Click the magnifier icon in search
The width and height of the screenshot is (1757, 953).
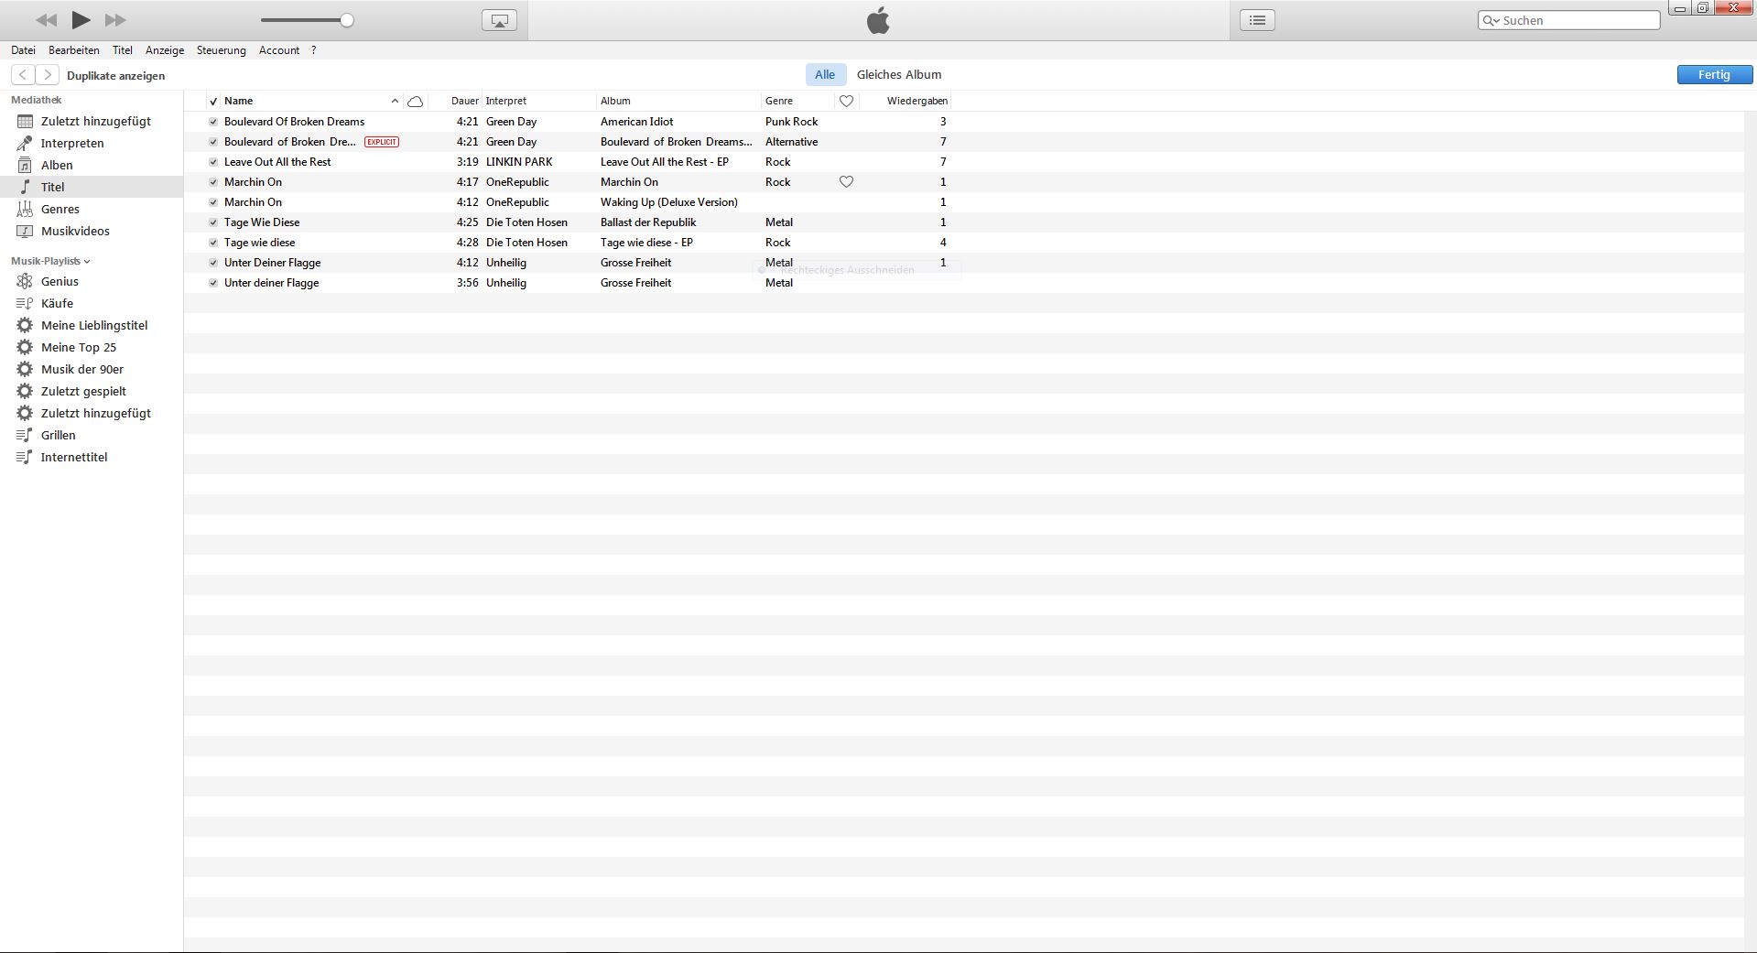point(1491,20)
